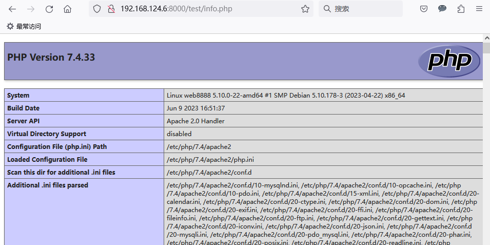The height and width of the screenshot is (245, 490).
Task: Click the /etc/php/7.4/apache2/php.ini value
Action: tap(210, 160)
